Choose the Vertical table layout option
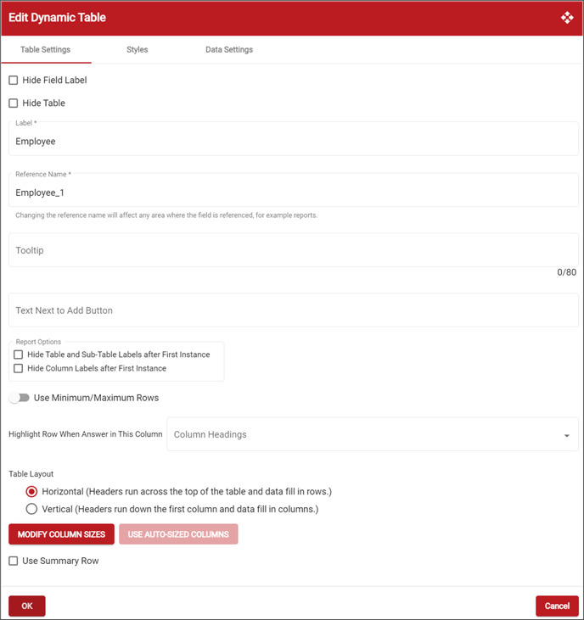This screenshot has height=620, width=584. coord(32,509)
